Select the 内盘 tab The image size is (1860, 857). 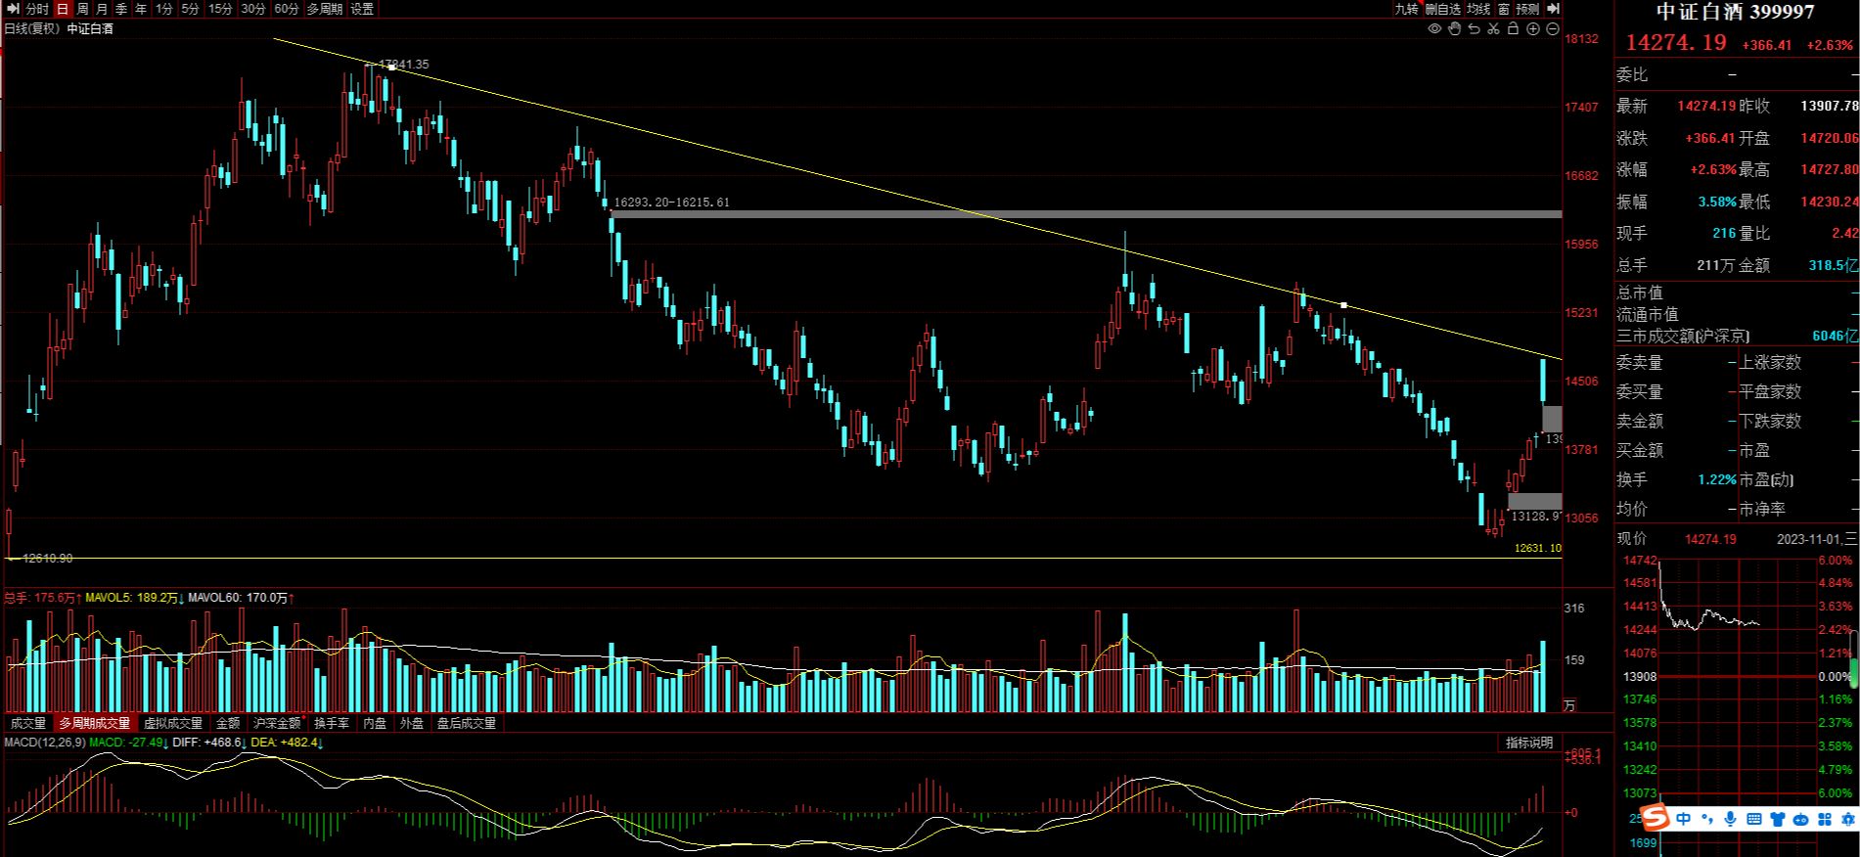pos(375,723)
